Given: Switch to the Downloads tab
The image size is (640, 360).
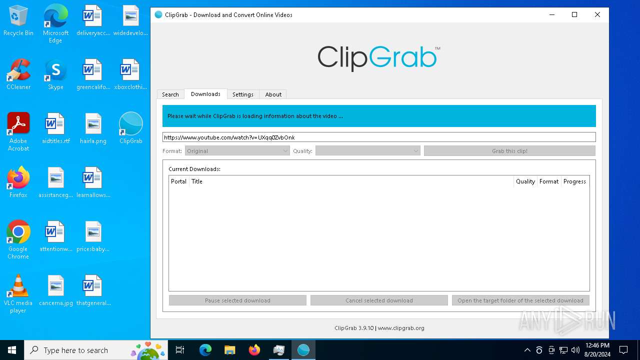Looking at the screenshot, I should click(x=205, y=94).
